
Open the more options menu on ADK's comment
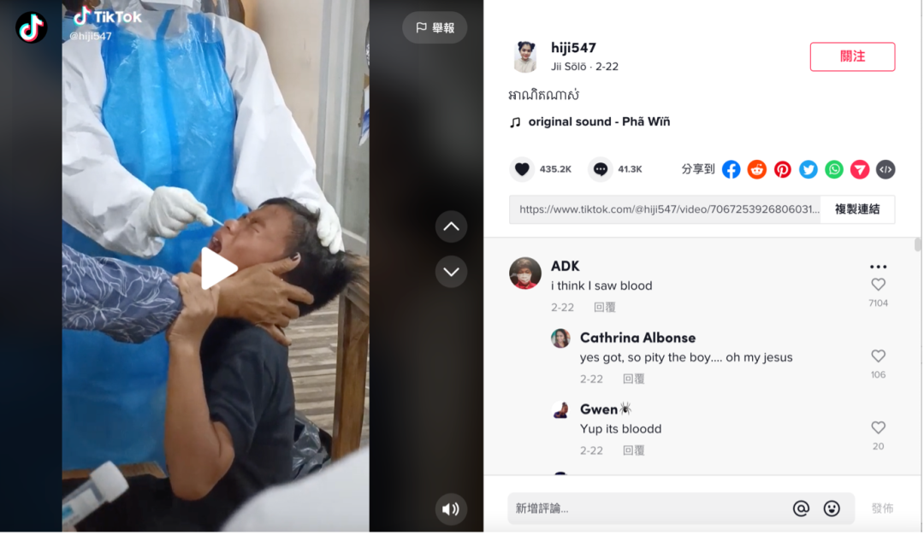pyautogui.click(x=878, y=267)
